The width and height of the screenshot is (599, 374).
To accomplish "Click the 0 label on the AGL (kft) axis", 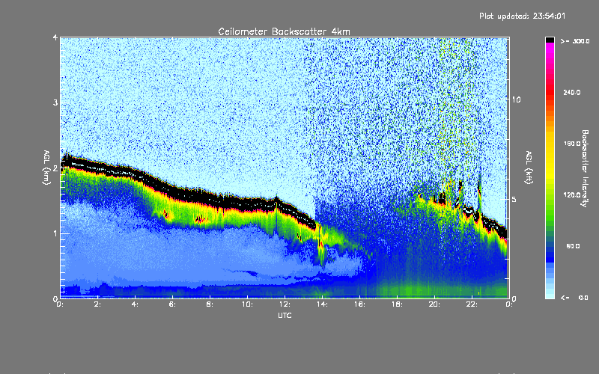I will (x=514, y=298).
